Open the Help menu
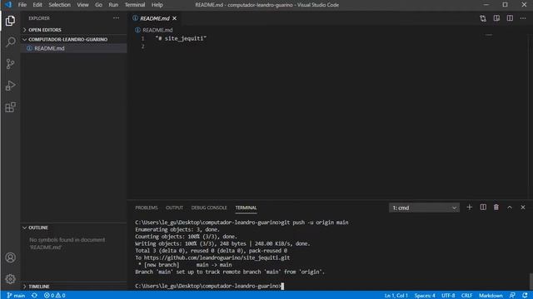Image resolution: width=533 pixels, height=299 pixels. pos(157,5)
